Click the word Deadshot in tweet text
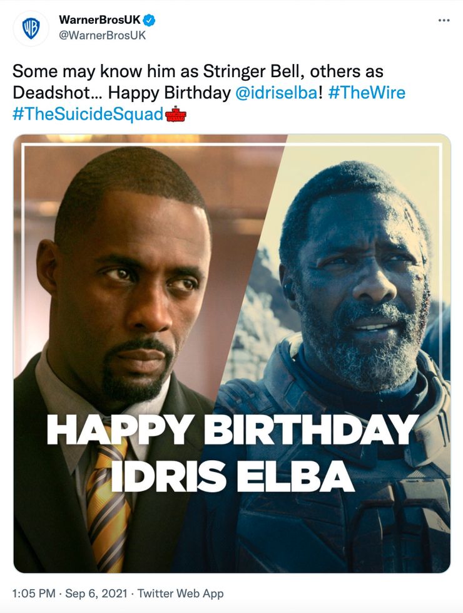The height and width of the screenshot is (613, 463). pos(51,93)
